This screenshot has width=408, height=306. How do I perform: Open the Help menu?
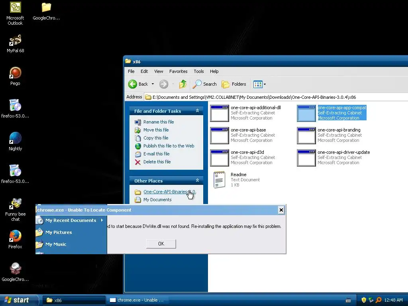214,71
